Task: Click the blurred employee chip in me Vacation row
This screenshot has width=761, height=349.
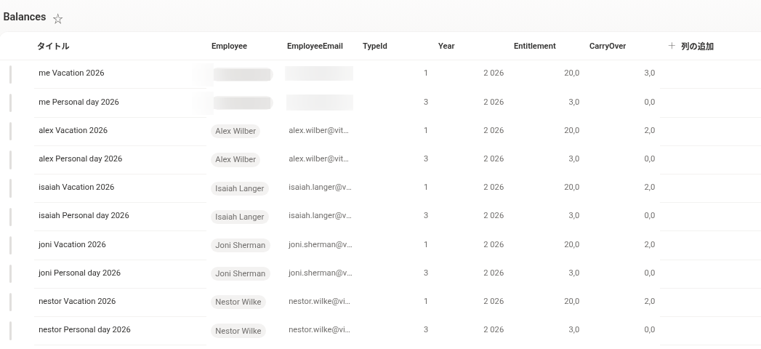Action: (x=242, y=74)
